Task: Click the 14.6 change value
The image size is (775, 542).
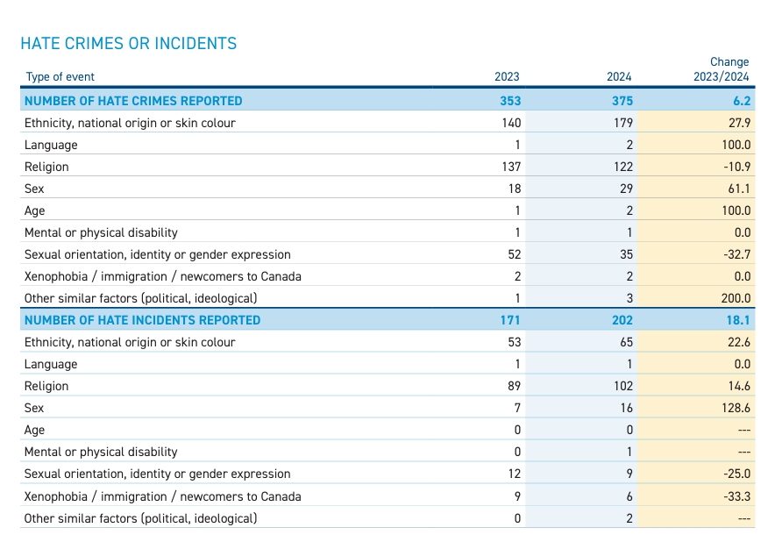Action: (739, 386)
